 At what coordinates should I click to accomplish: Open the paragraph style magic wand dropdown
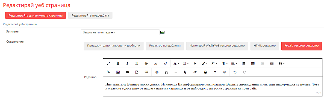point(214,64)
